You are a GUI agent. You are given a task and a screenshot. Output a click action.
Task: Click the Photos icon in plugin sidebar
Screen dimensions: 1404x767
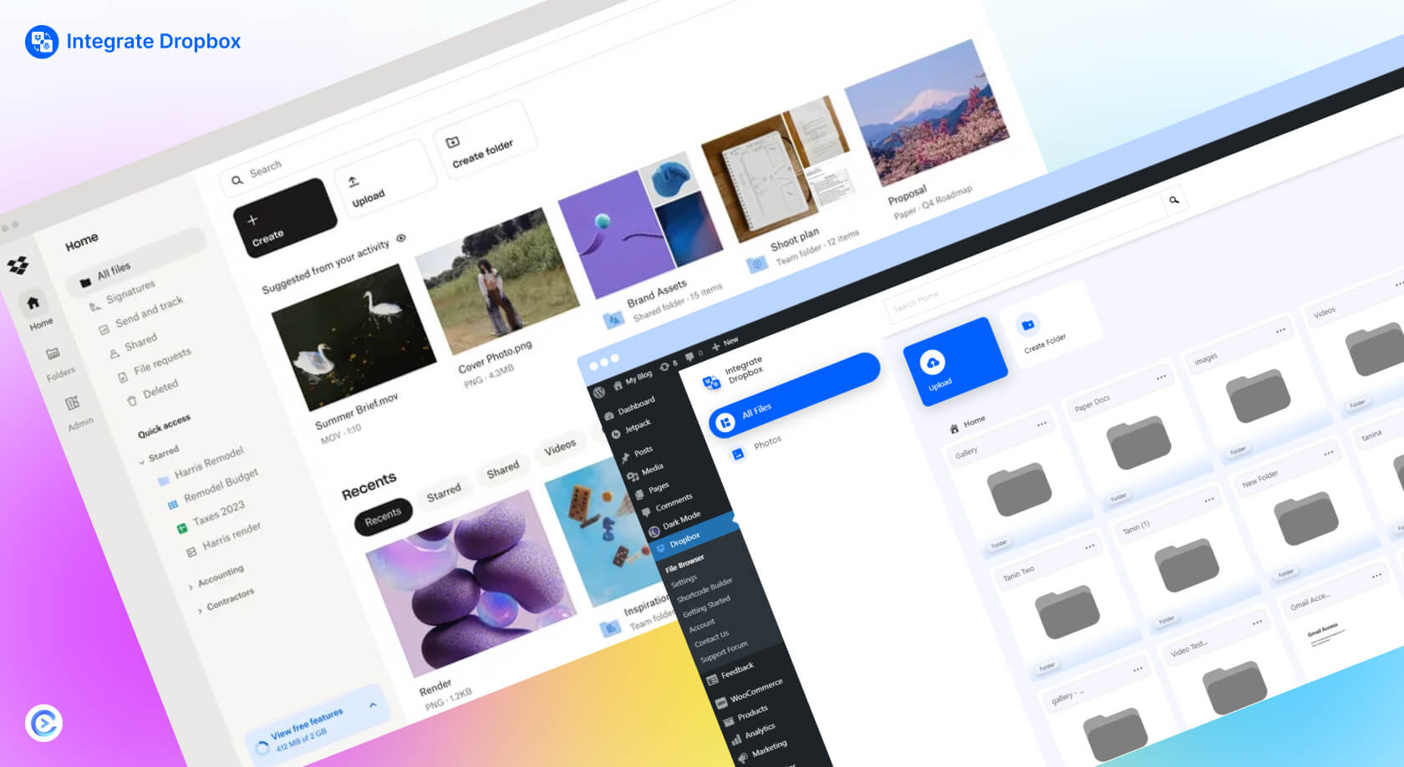(738, 455)
